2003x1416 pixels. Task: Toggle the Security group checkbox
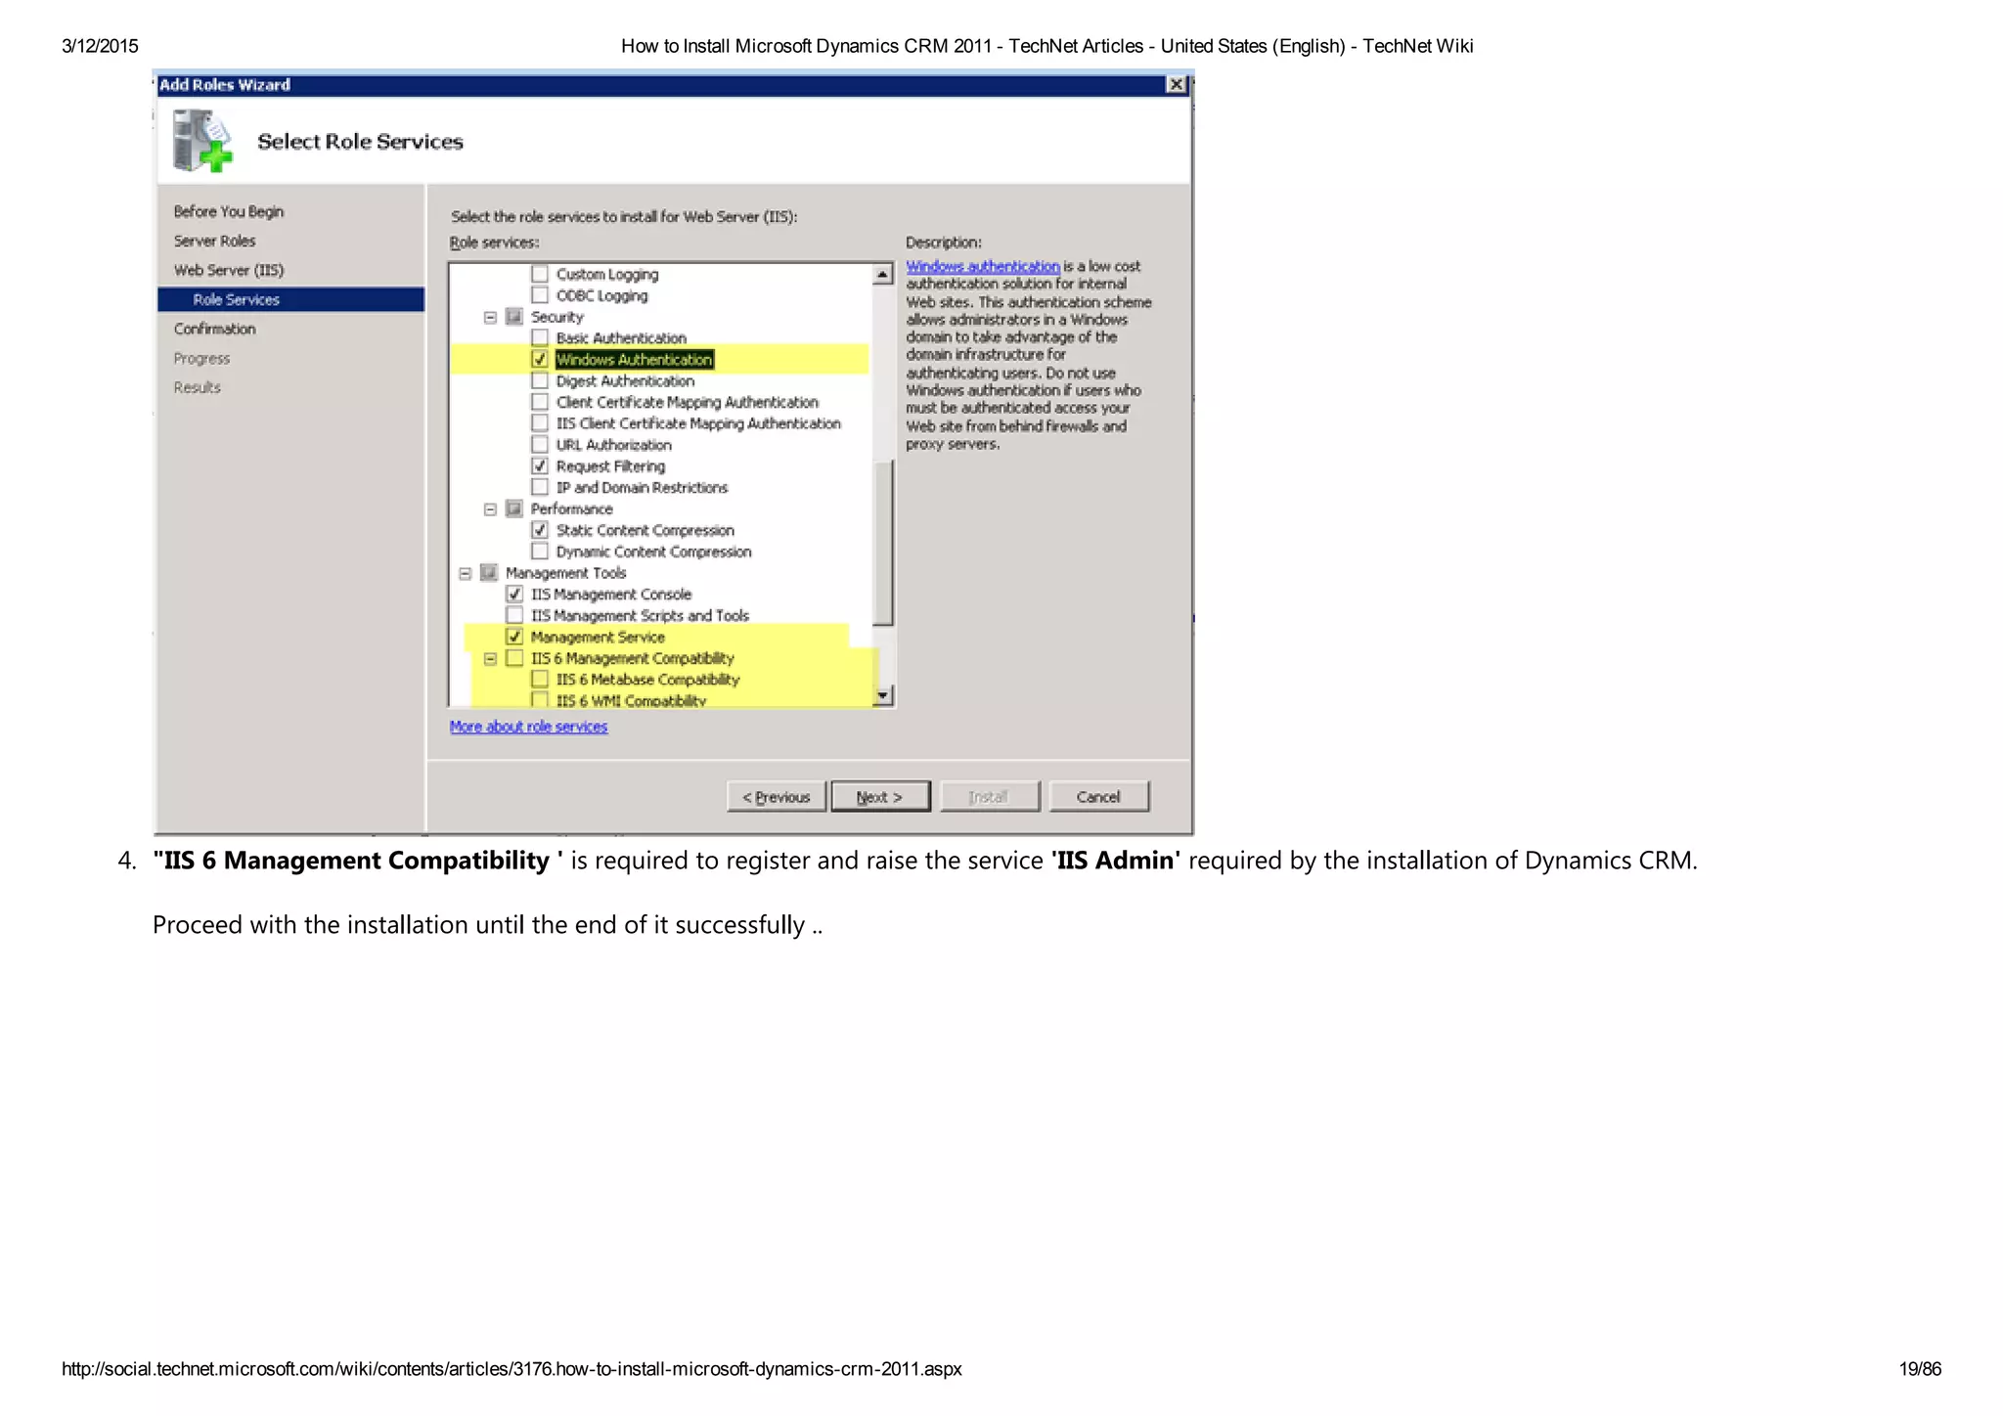coord(514,317)
